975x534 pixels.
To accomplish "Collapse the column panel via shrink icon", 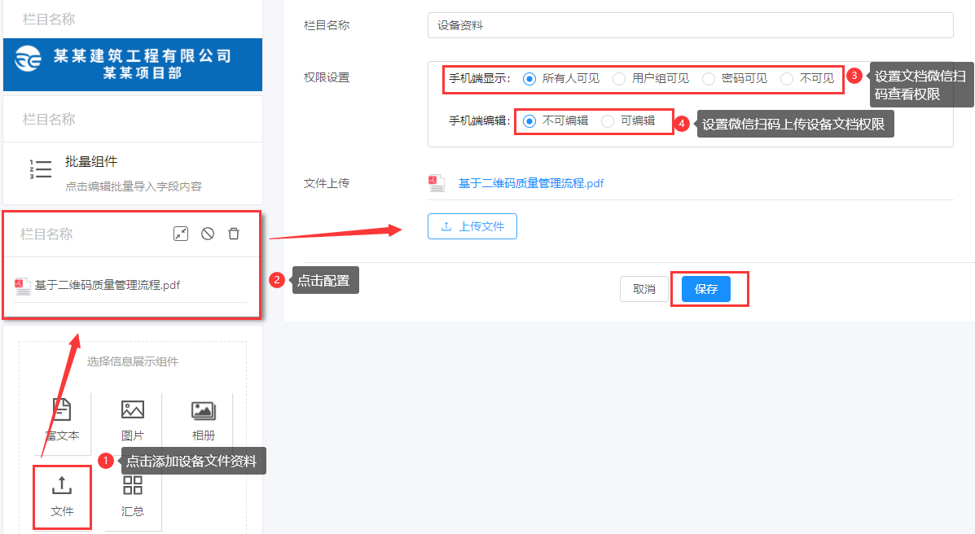I will pos(180,234).
